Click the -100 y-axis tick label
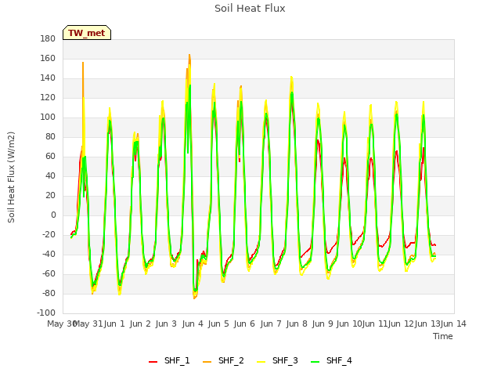Screen dimensions: 501x376 pos(46,313)
